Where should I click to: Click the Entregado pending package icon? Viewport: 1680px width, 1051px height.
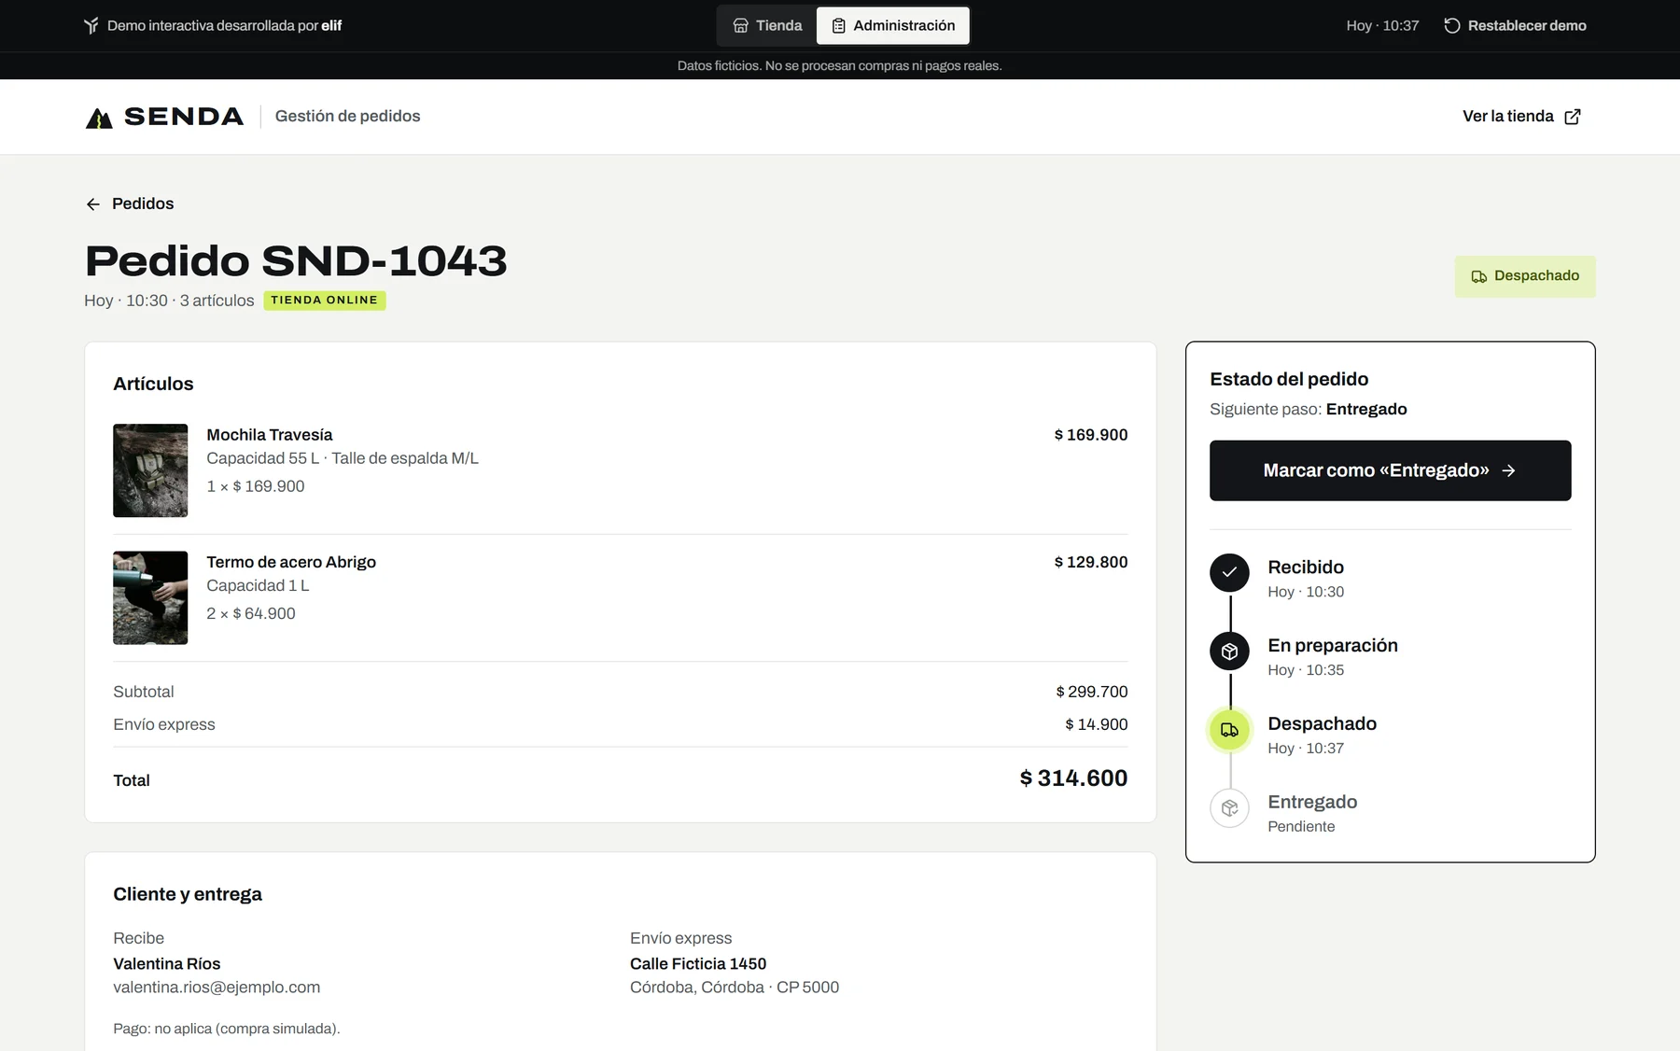[1229, 808]
